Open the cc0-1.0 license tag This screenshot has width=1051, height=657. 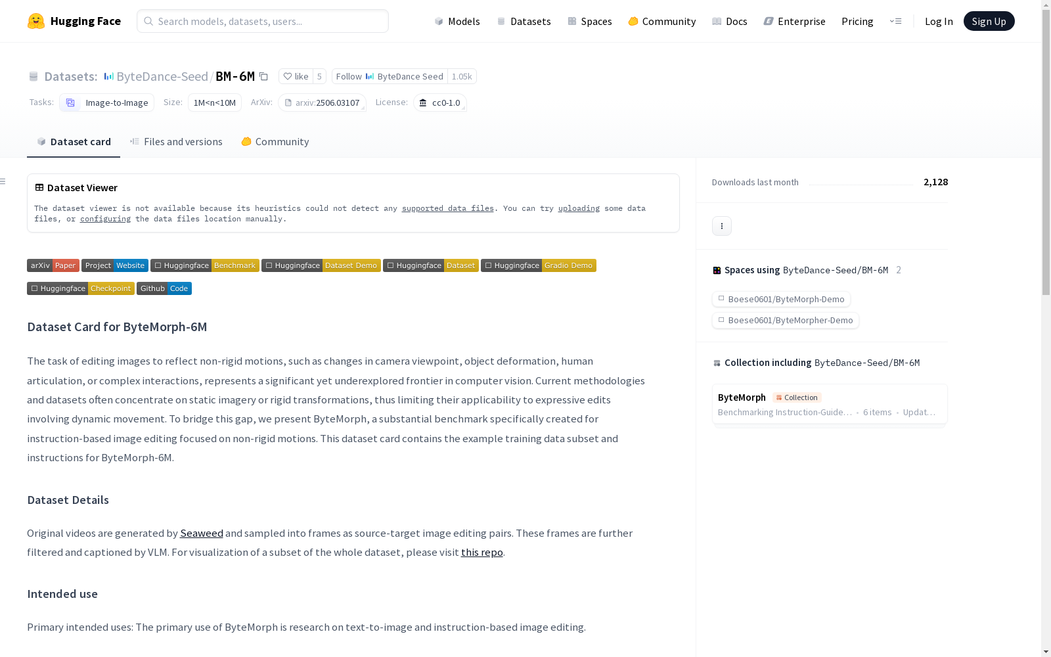click(440, 102)
